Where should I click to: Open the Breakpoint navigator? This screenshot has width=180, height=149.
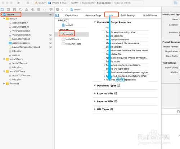click(45, 9)
